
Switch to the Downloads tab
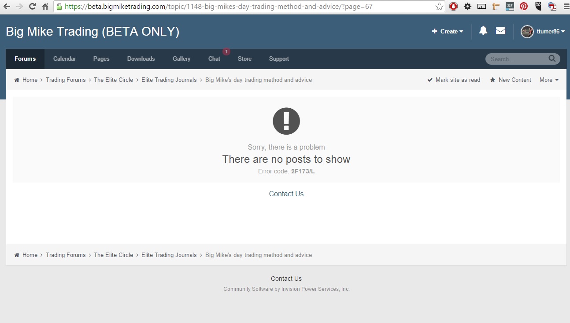pos(141,59)
